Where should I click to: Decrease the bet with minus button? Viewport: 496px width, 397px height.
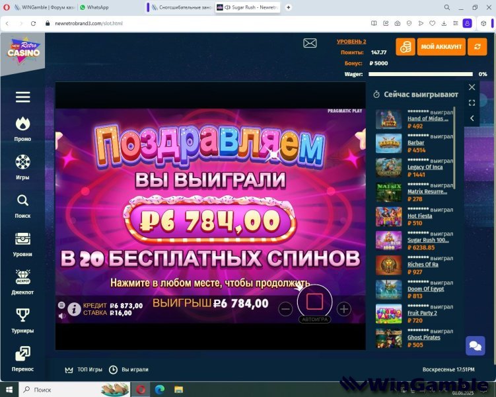(285, 309)
